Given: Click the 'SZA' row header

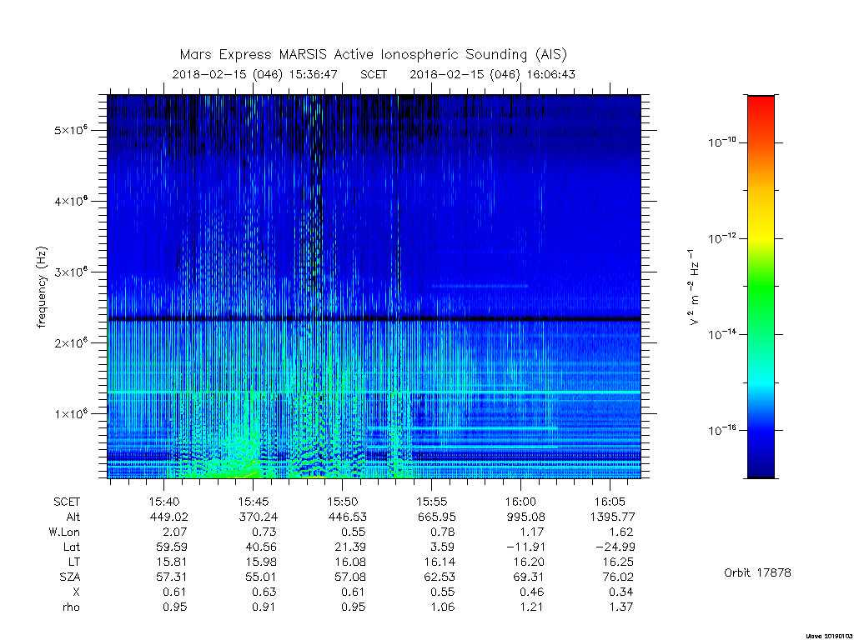Looking at the screenshot, I should (70, 577).
